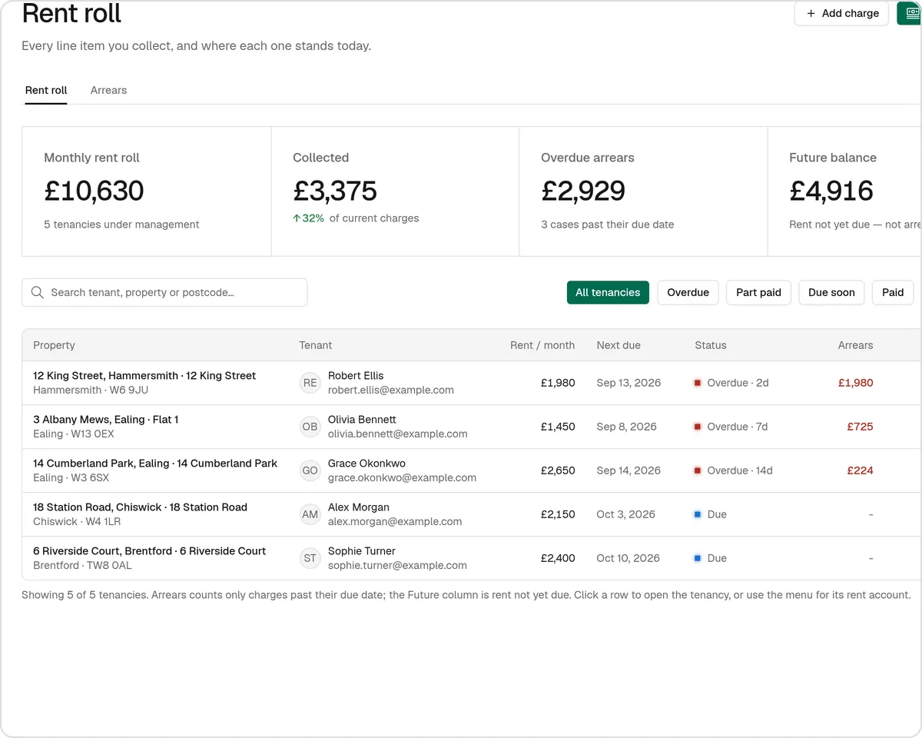922x738 pixels.
Task: Click the Hammersmith · W6 9JU postcode line
Action: coord(91,390)
